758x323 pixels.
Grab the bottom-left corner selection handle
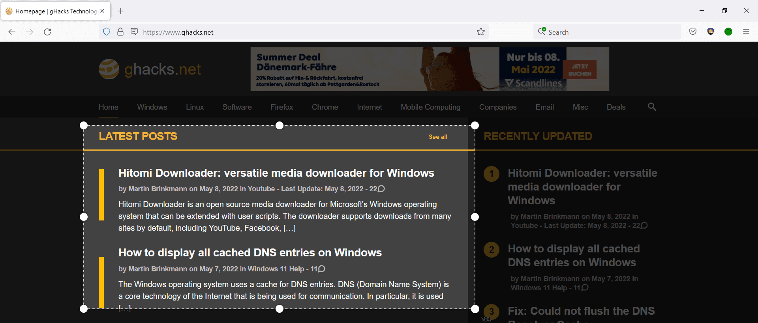coord(84,309)
